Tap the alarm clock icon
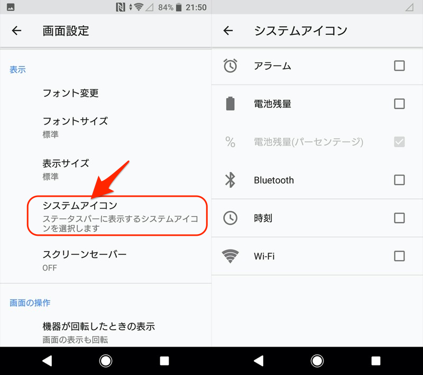 click(230, 66)
